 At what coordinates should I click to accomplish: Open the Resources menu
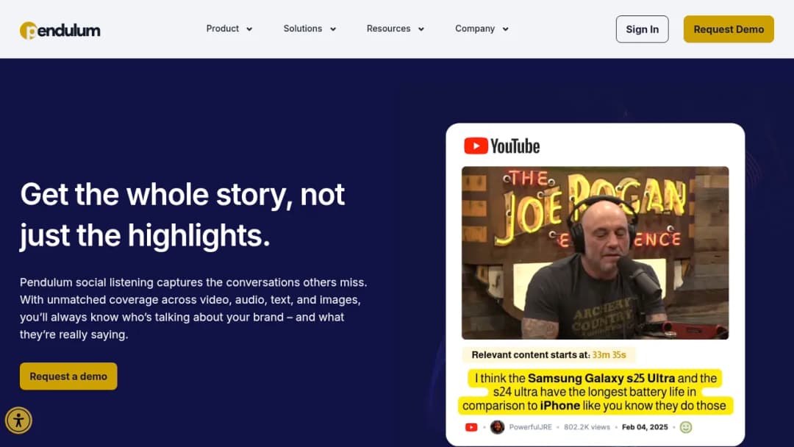(388, 29)
